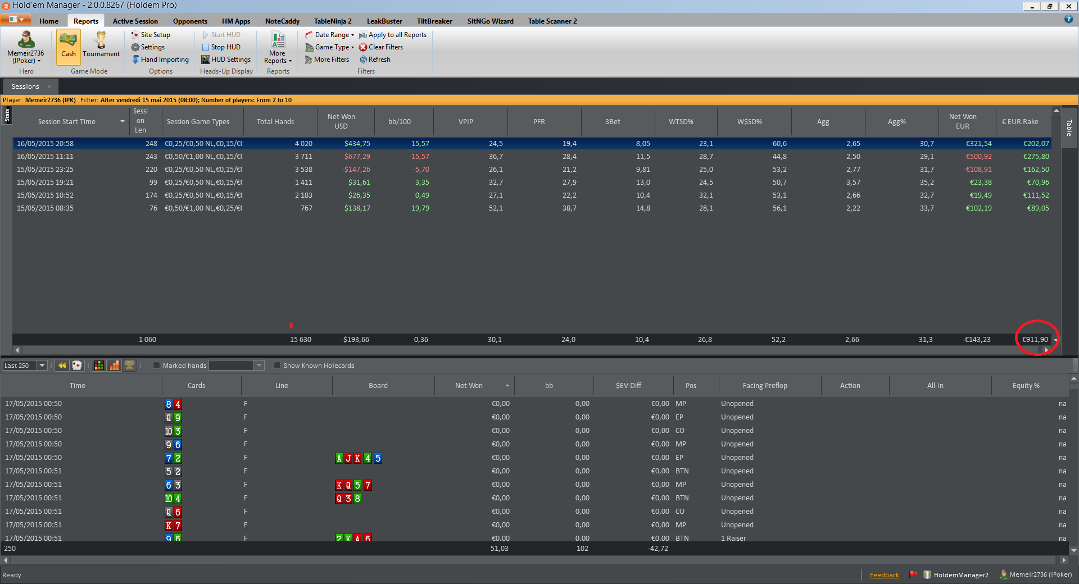The height and width of the screenshot is (584, 1079).
Task: Refresh the report
Action: click(375, 60)
